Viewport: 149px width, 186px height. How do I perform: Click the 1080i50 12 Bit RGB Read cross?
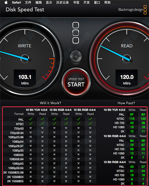pyautogui.click(x=90, y=155)
